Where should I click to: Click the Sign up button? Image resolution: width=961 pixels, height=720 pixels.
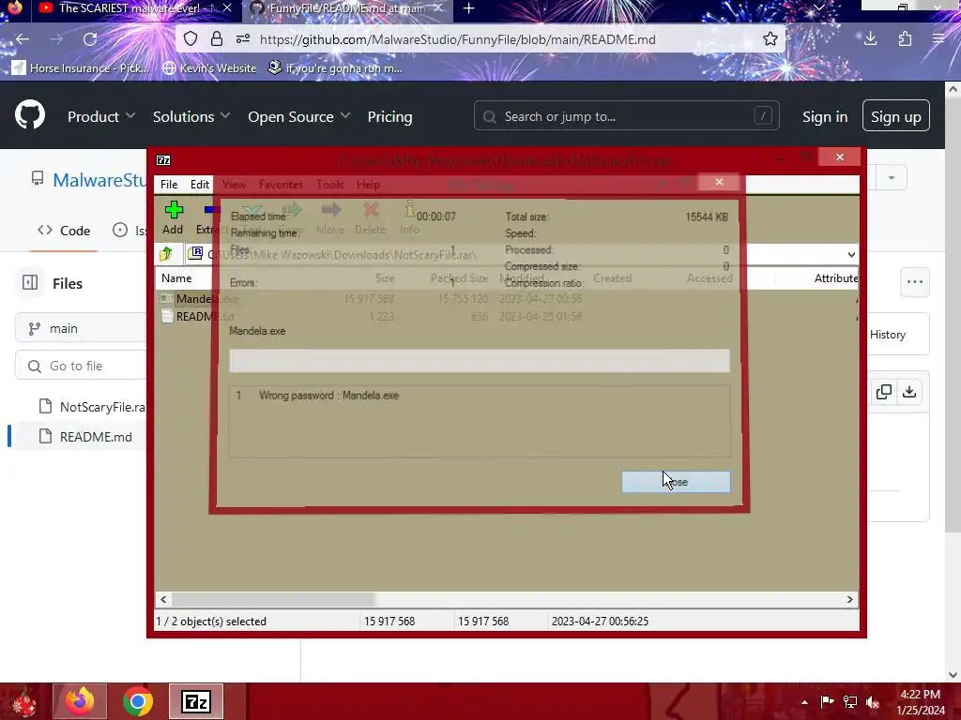tap(896, 115)
